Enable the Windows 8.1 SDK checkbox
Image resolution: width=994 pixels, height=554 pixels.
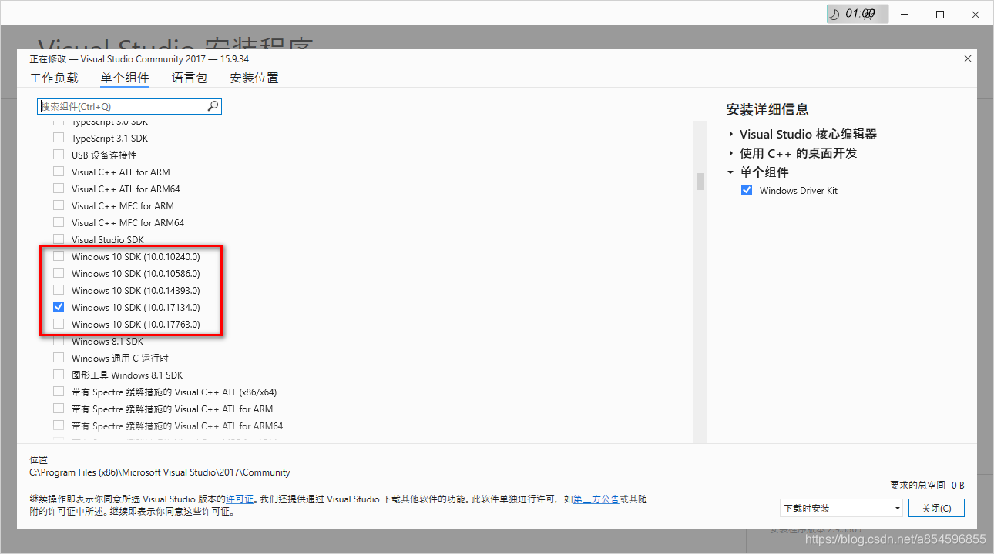59,341
